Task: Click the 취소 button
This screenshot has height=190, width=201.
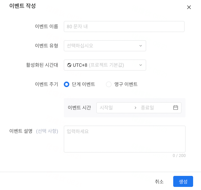Action: coord(159,181)
